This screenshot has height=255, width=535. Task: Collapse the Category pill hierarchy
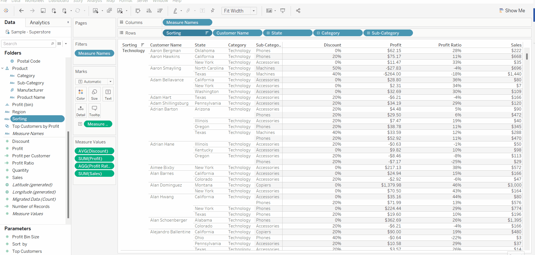318,33
